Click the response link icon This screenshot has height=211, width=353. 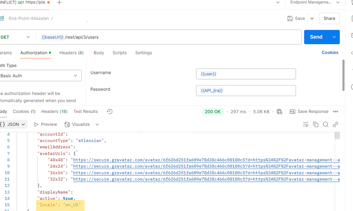click(335, 124)
